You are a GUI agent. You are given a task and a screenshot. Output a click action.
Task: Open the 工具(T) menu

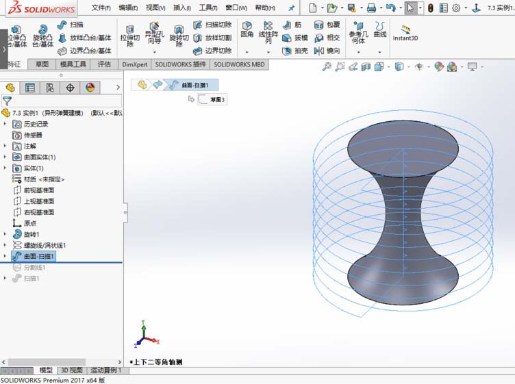tap(208, 8)
